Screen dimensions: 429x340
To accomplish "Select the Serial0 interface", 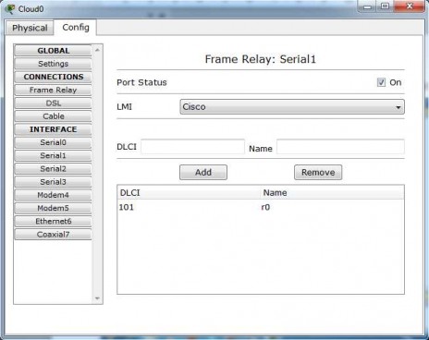I will click(53, 142).
